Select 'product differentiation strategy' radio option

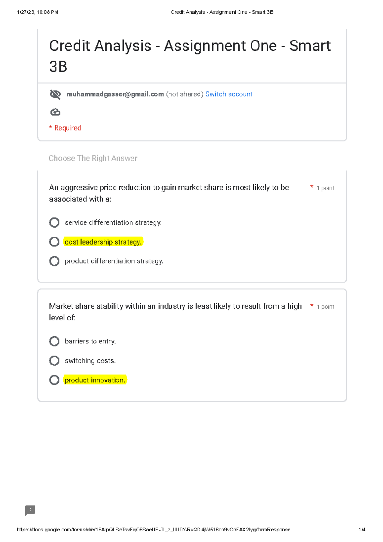[x=54, y=261]
